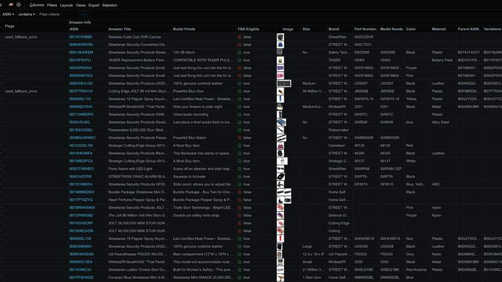Sort by the Amazon Title column header
Image resolution: width=502 pixels, height=282 pixels.
pos(119,29)
